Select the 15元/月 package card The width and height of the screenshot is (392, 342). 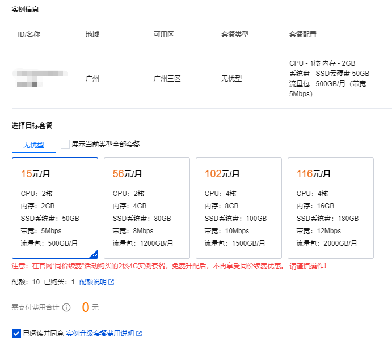click(55, 208)
